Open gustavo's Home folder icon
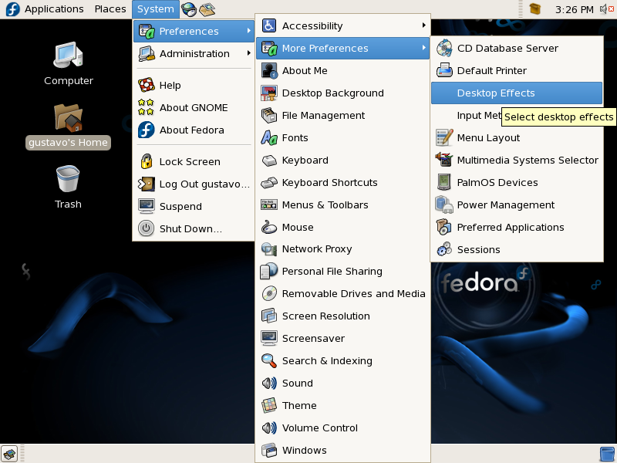This screenshot has width=617, height=463. click(x=68, y=118)
